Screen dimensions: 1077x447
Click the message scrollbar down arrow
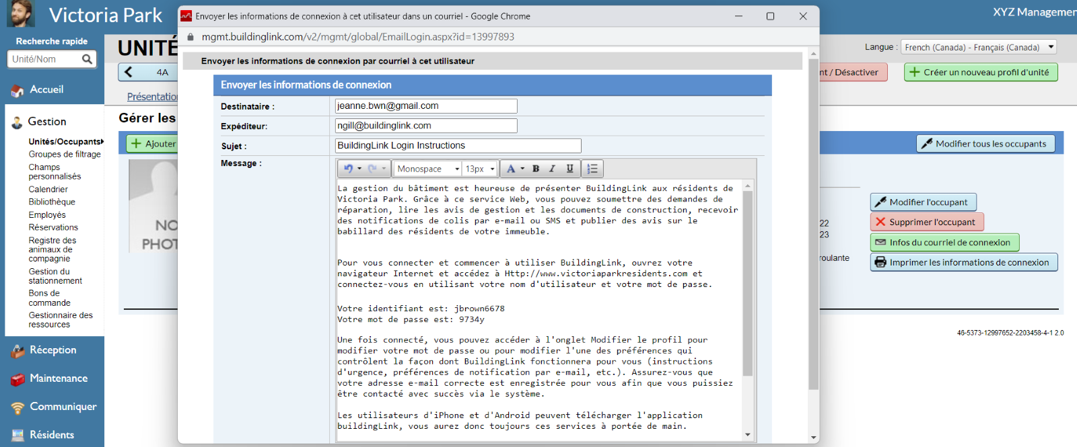[748, 435]
